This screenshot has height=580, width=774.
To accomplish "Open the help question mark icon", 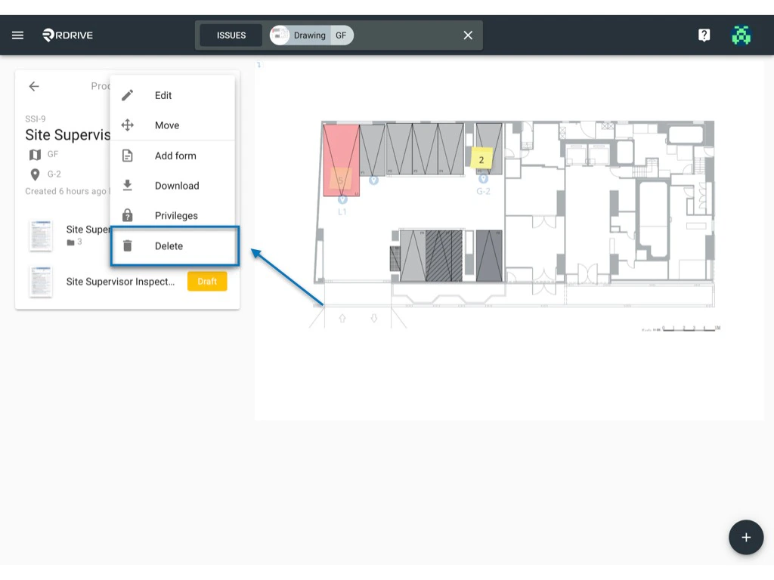I will 704,35.
